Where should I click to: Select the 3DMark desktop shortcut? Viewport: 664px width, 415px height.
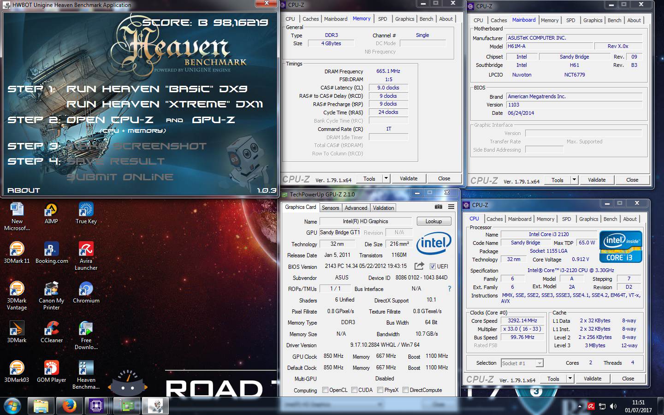tap(17, 332)
